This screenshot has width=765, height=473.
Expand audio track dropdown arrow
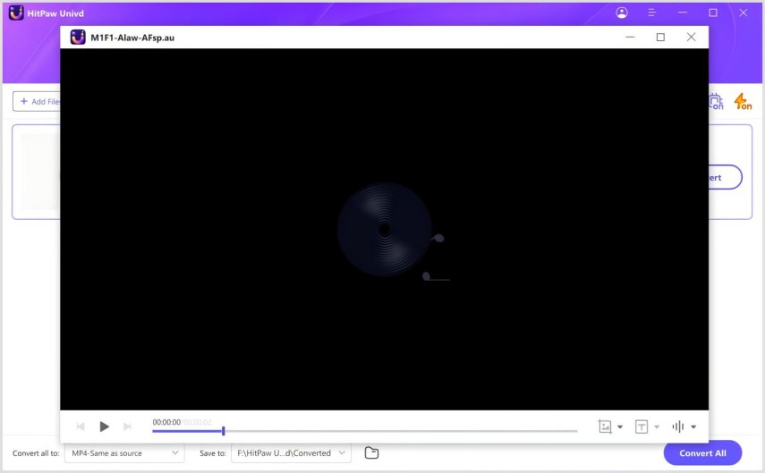click(x=693, y=427)
